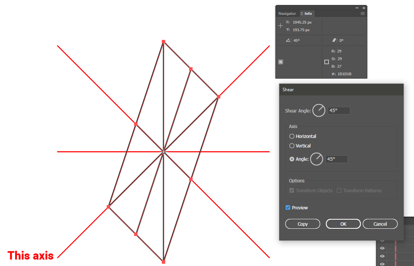This screenshot has width=414, height=266.
Task: Confirm the shear by clicking OK
Action: pos(343,223)
